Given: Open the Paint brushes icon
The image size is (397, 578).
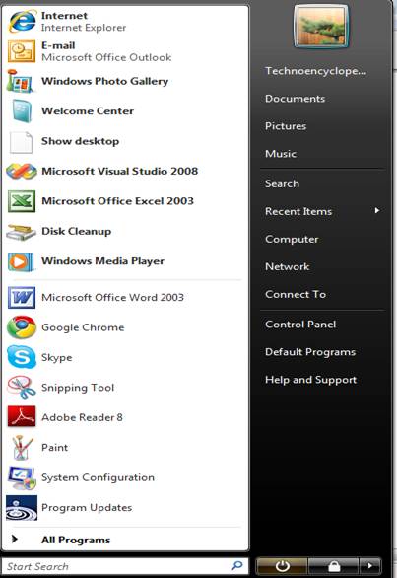Looking at the screenshot, I should 22,447.
